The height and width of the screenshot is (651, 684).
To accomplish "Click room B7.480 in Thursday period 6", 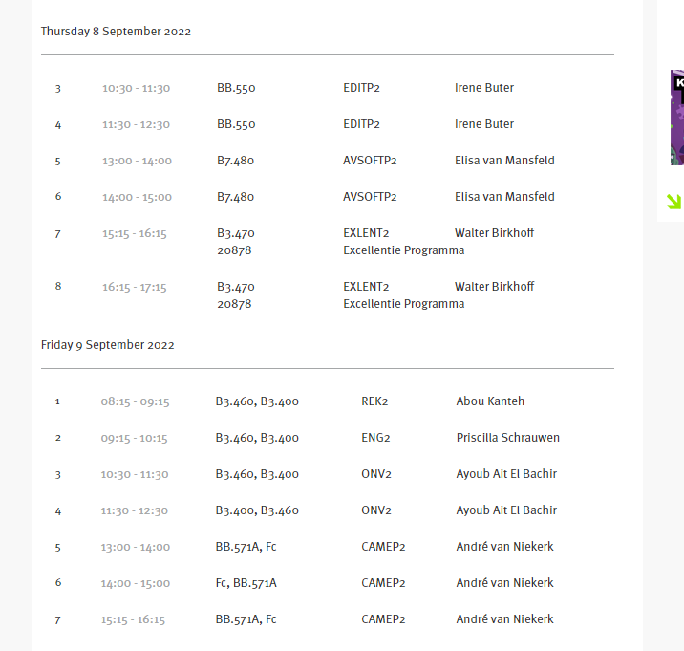I will point(235,197).
